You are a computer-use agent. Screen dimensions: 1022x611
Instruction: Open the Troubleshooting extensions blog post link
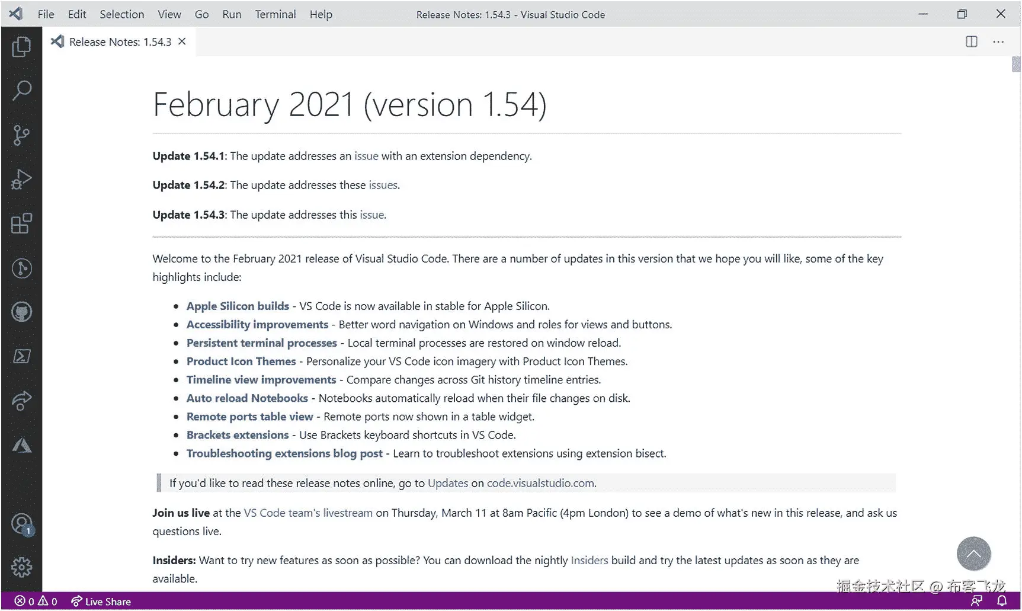284,453
